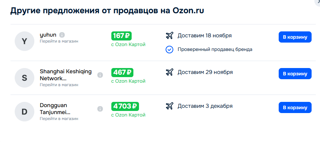Click the yuhun seller avatar letter Y

25,42
